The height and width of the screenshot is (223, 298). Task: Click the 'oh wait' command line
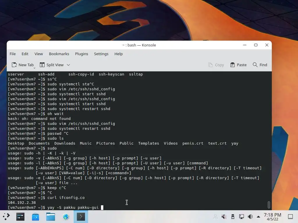56,114
